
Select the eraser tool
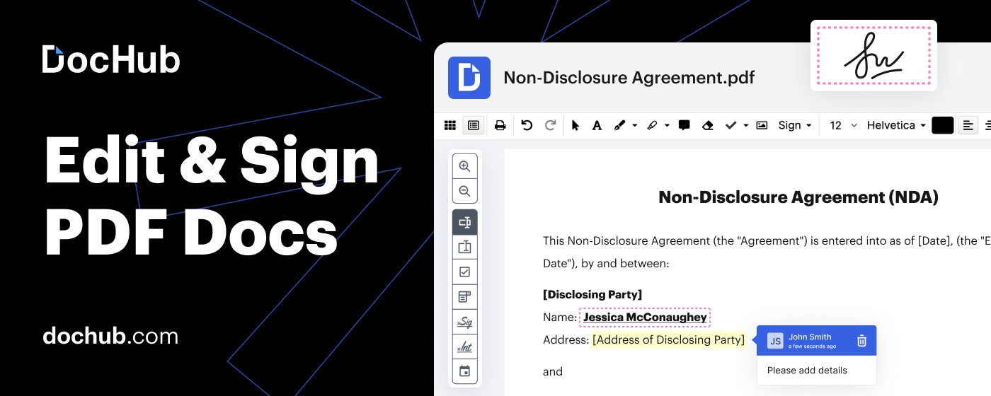[707, 125]
